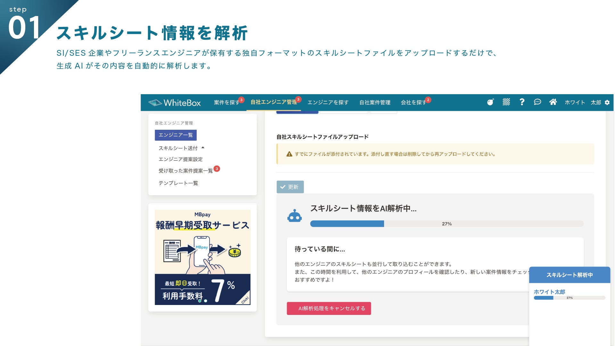Click the MBpay 報酬早期受取サービス banner

click(202, 257)
